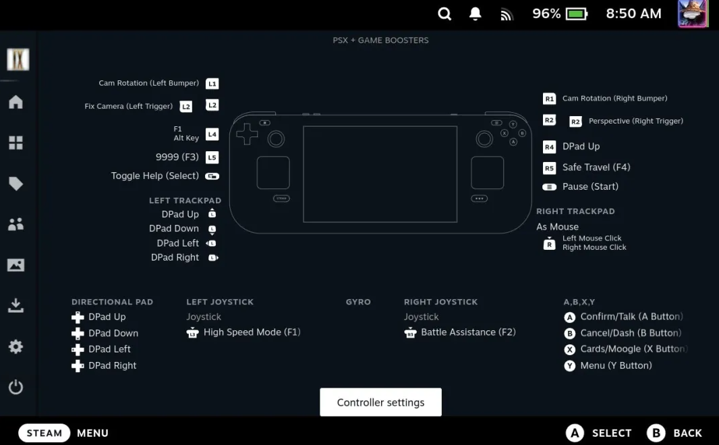Click the A button glyph beside Confirm/Talk

[x=569, y=317]
